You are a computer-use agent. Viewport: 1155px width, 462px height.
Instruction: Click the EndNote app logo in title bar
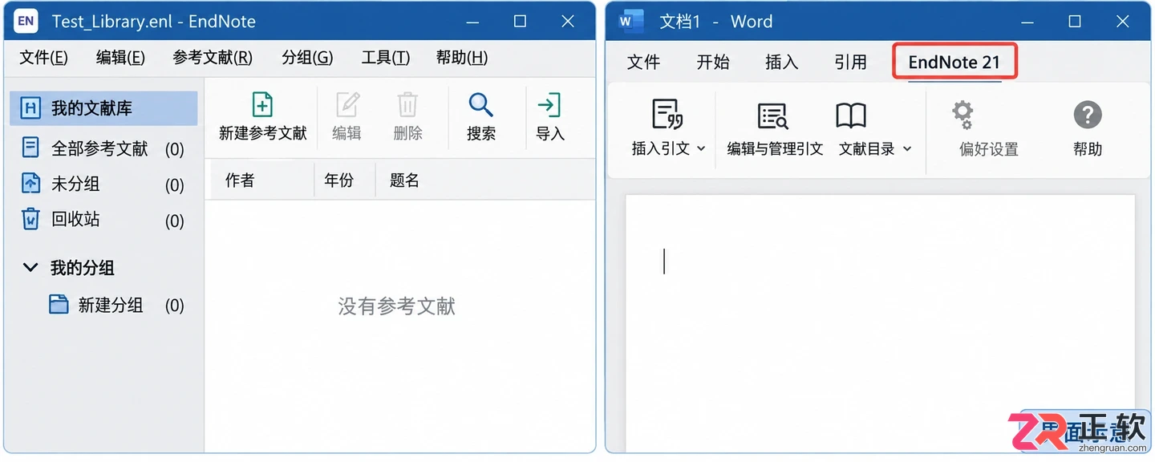(x=26, y=22)
